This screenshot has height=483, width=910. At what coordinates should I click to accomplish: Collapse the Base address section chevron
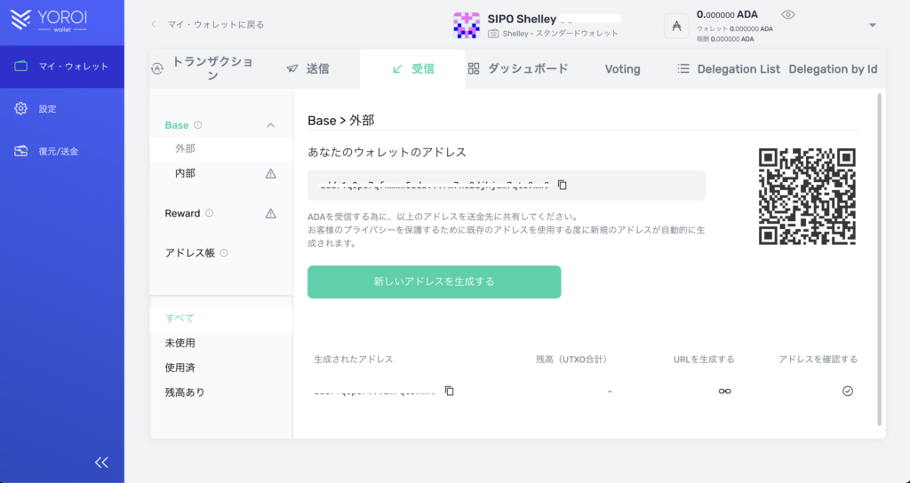(270, 125)
